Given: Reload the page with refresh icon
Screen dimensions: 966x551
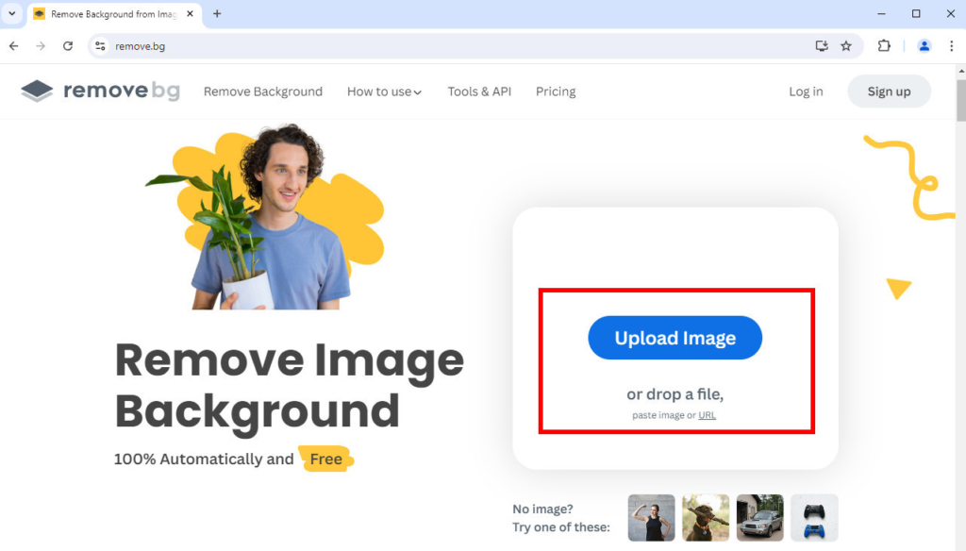Looking at the screenshot, I should (x=68, y=45).
